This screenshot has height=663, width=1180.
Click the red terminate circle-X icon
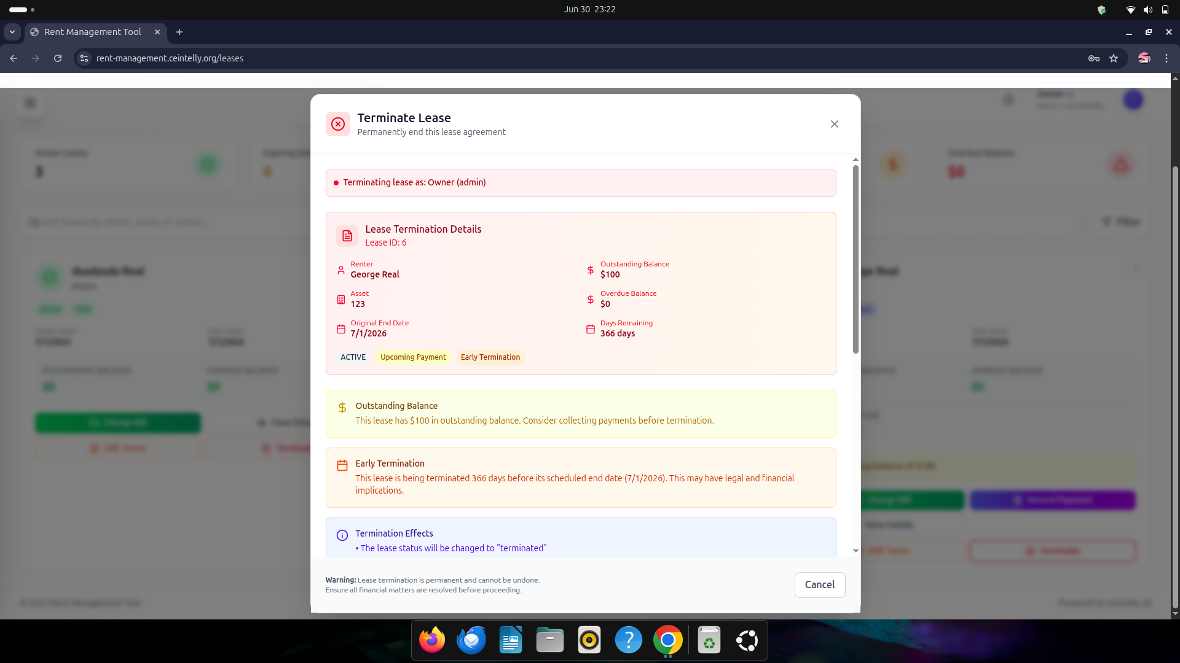[338, 124]
